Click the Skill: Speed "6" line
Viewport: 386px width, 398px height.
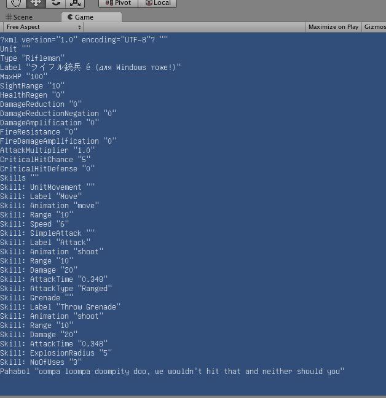pyautogui.click(x=34, y=224)
